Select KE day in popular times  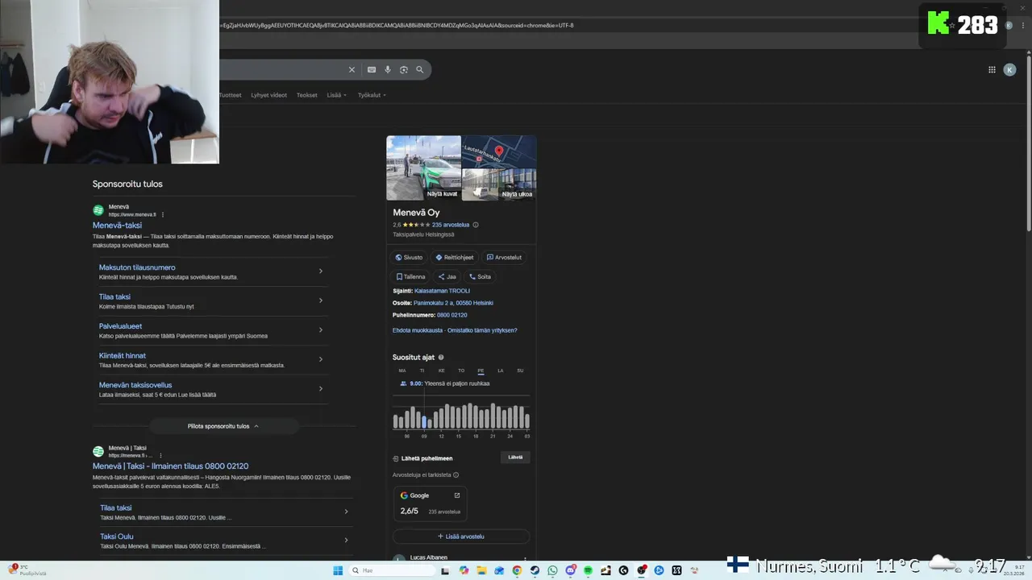click(441, 371)
